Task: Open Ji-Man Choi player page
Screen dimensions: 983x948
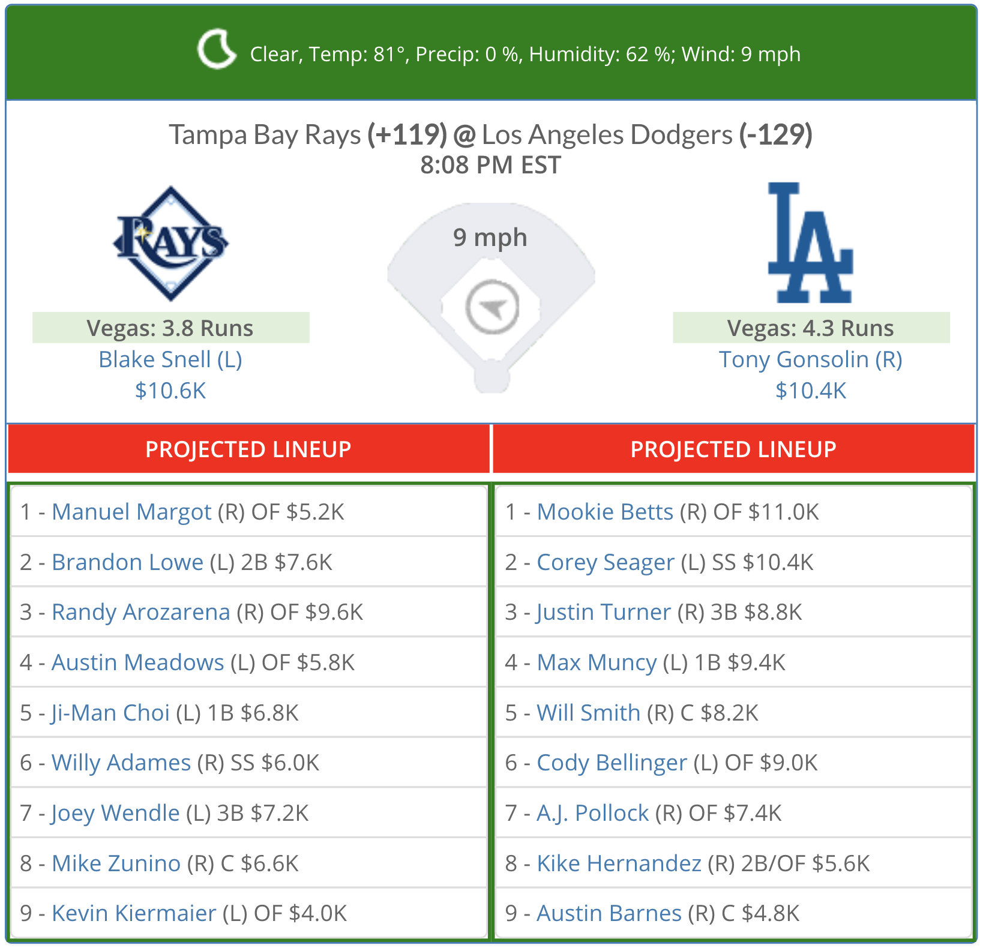Action: pyautogui.click(x=111, y=713)
